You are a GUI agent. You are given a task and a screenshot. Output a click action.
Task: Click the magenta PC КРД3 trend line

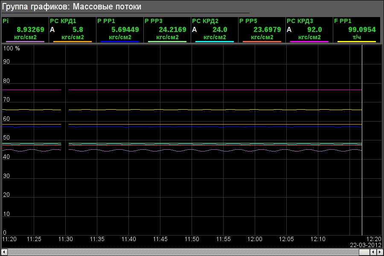[213, 90]
